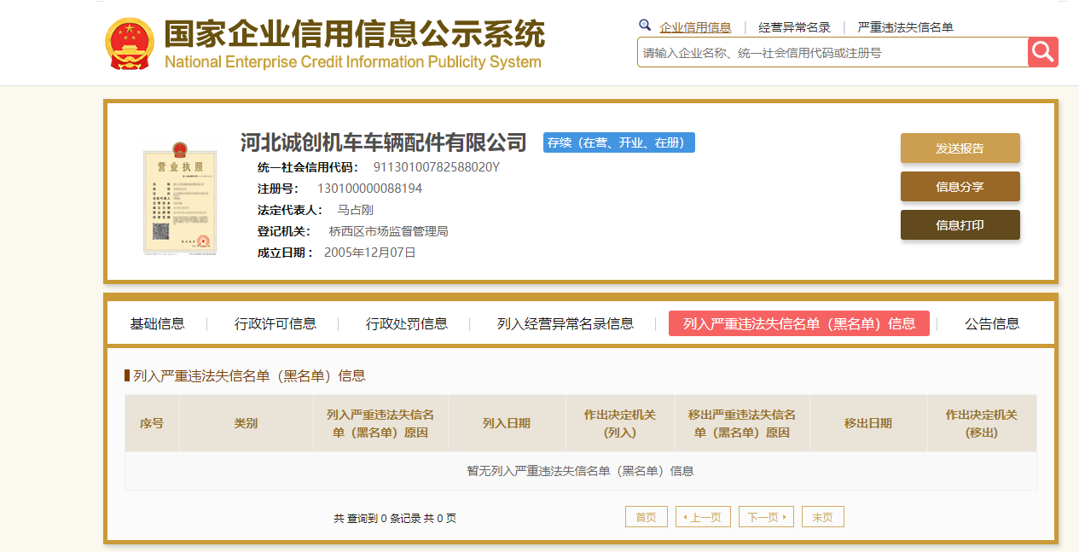This screenshot has width=1079, height=552.
Task: Click the 上一页 previous page button
Action: 703,517
